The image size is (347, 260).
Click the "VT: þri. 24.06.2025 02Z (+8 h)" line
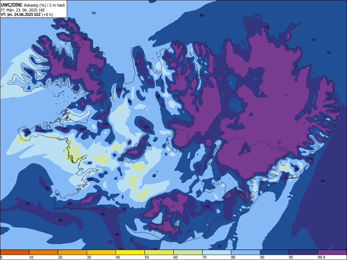pos(27,15)
